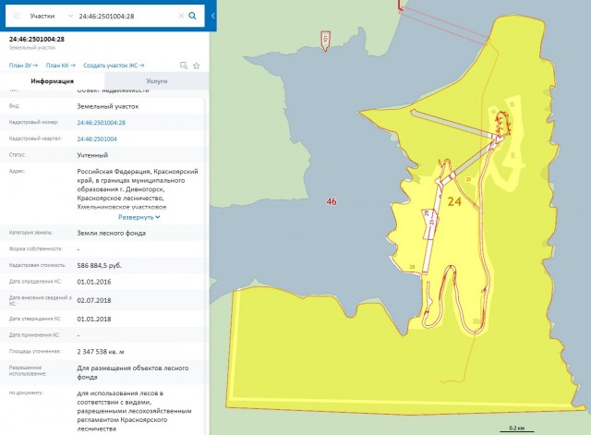Click the small parcel marker 101 on map
Image resolution: width=591 pixels, height=435 pixels.
point(325,41)
